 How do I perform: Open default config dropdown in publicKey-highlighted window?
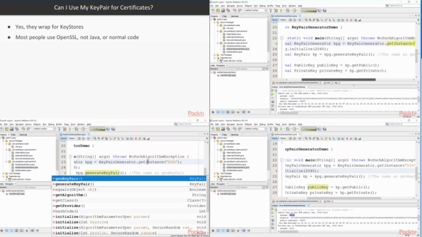(255, 129)
